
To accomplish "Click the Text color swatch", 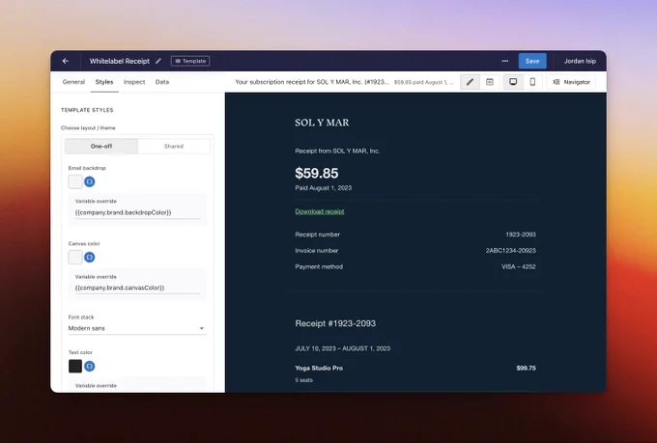I will coord(75,366).
